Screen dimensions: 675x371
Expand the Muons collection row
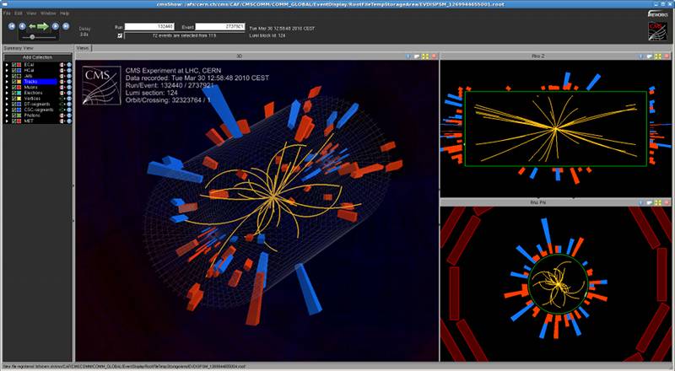coord(7,88)
